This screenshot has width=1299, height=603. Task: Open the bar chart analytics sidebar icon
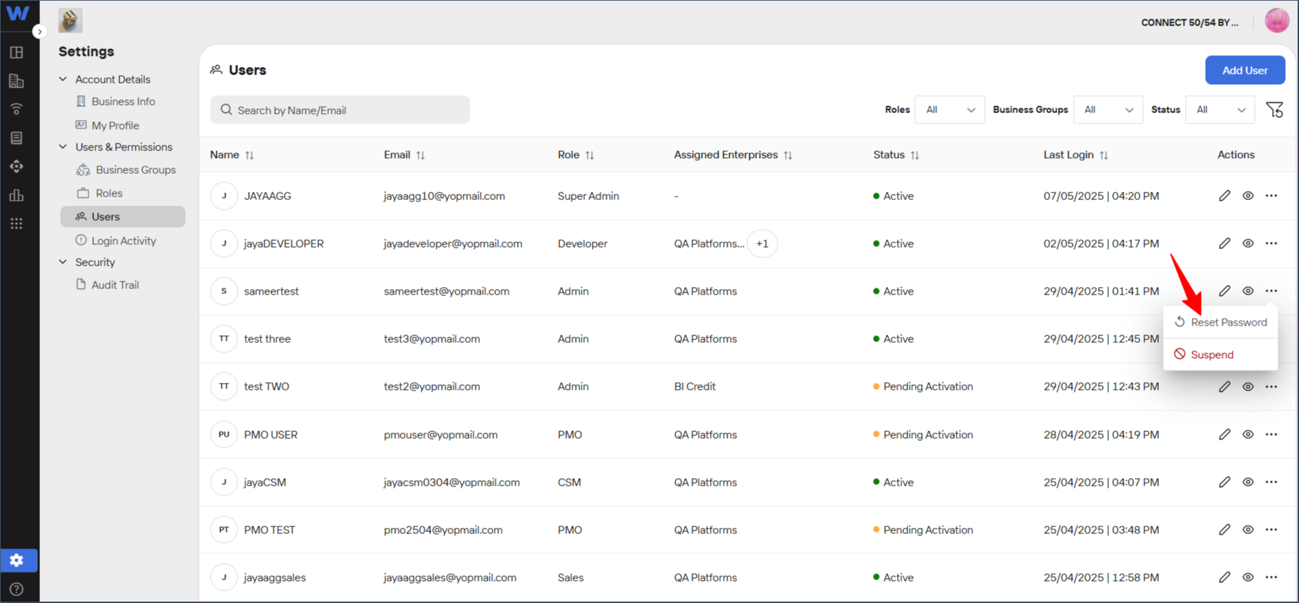17,195
